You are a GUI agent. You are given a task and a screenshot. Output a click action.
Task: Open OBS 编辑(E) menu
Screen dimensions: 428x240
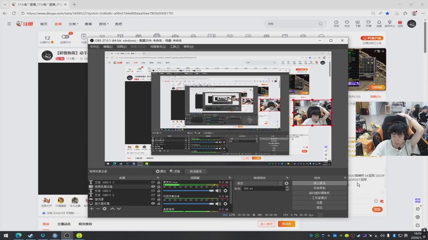point(108,46)
